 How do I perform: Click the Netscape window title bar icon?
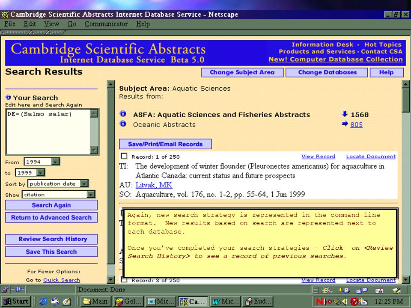(x=5, y=15)
